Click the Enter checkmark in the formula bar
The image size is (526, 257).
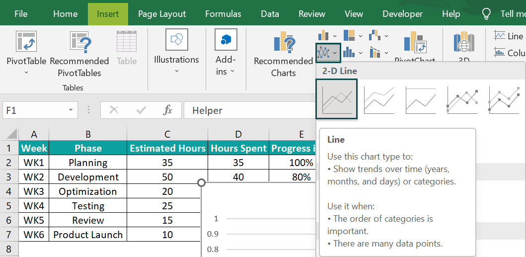(141, 110)
